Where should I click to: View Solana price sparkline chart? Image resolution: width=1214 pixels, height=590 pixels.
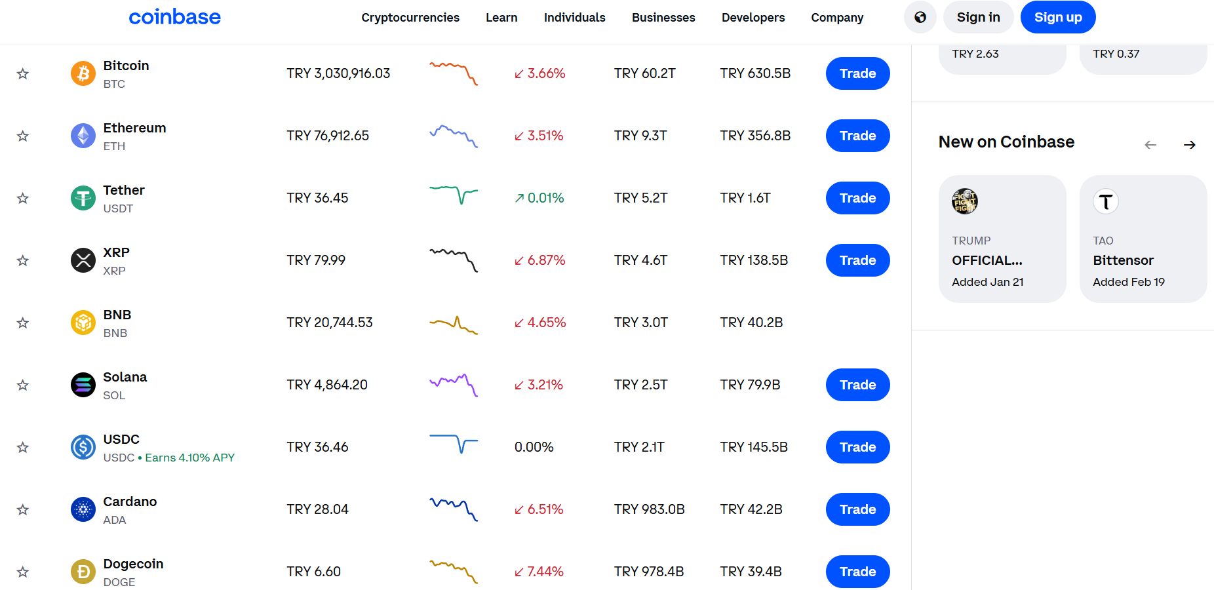point(454,385)
